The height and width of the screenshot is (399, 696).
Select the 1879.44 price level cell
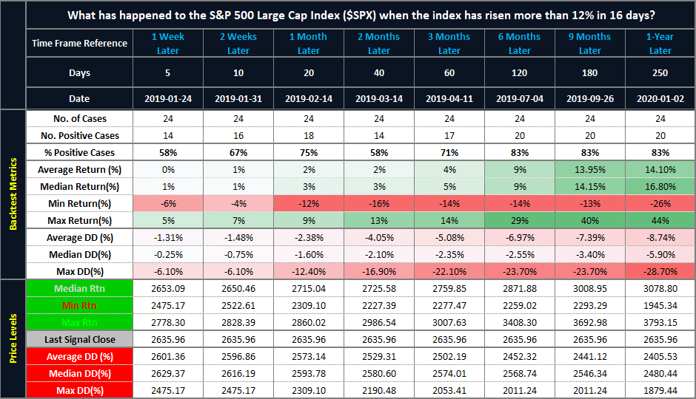coord(660,389)
